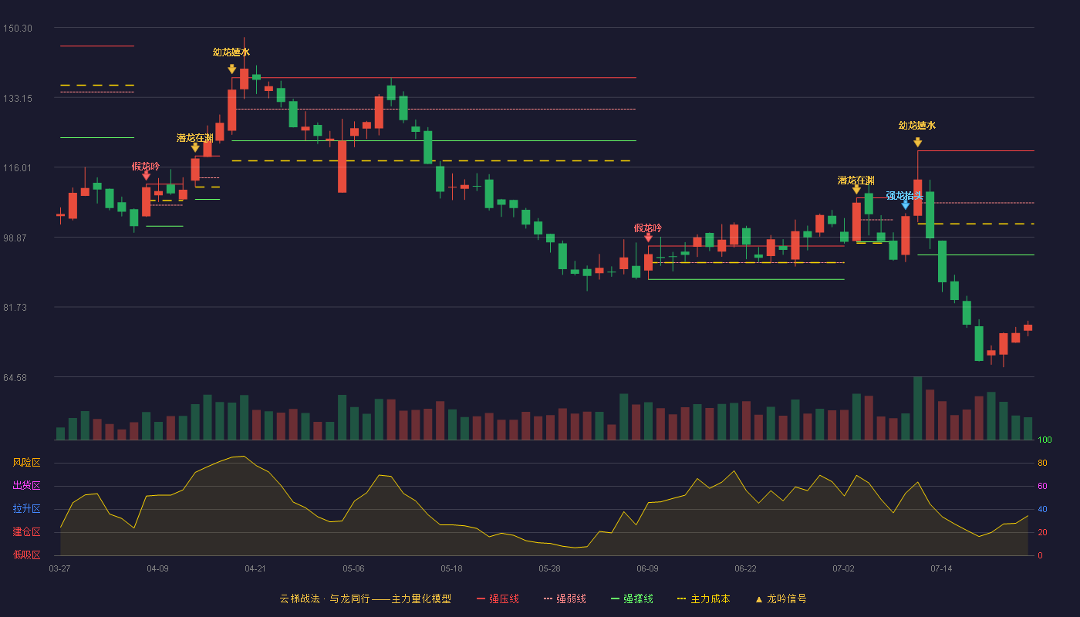This screenshot has height=617, width=1080.
Task: Click the 07-02 date label
Action: [x=843, y=568]
